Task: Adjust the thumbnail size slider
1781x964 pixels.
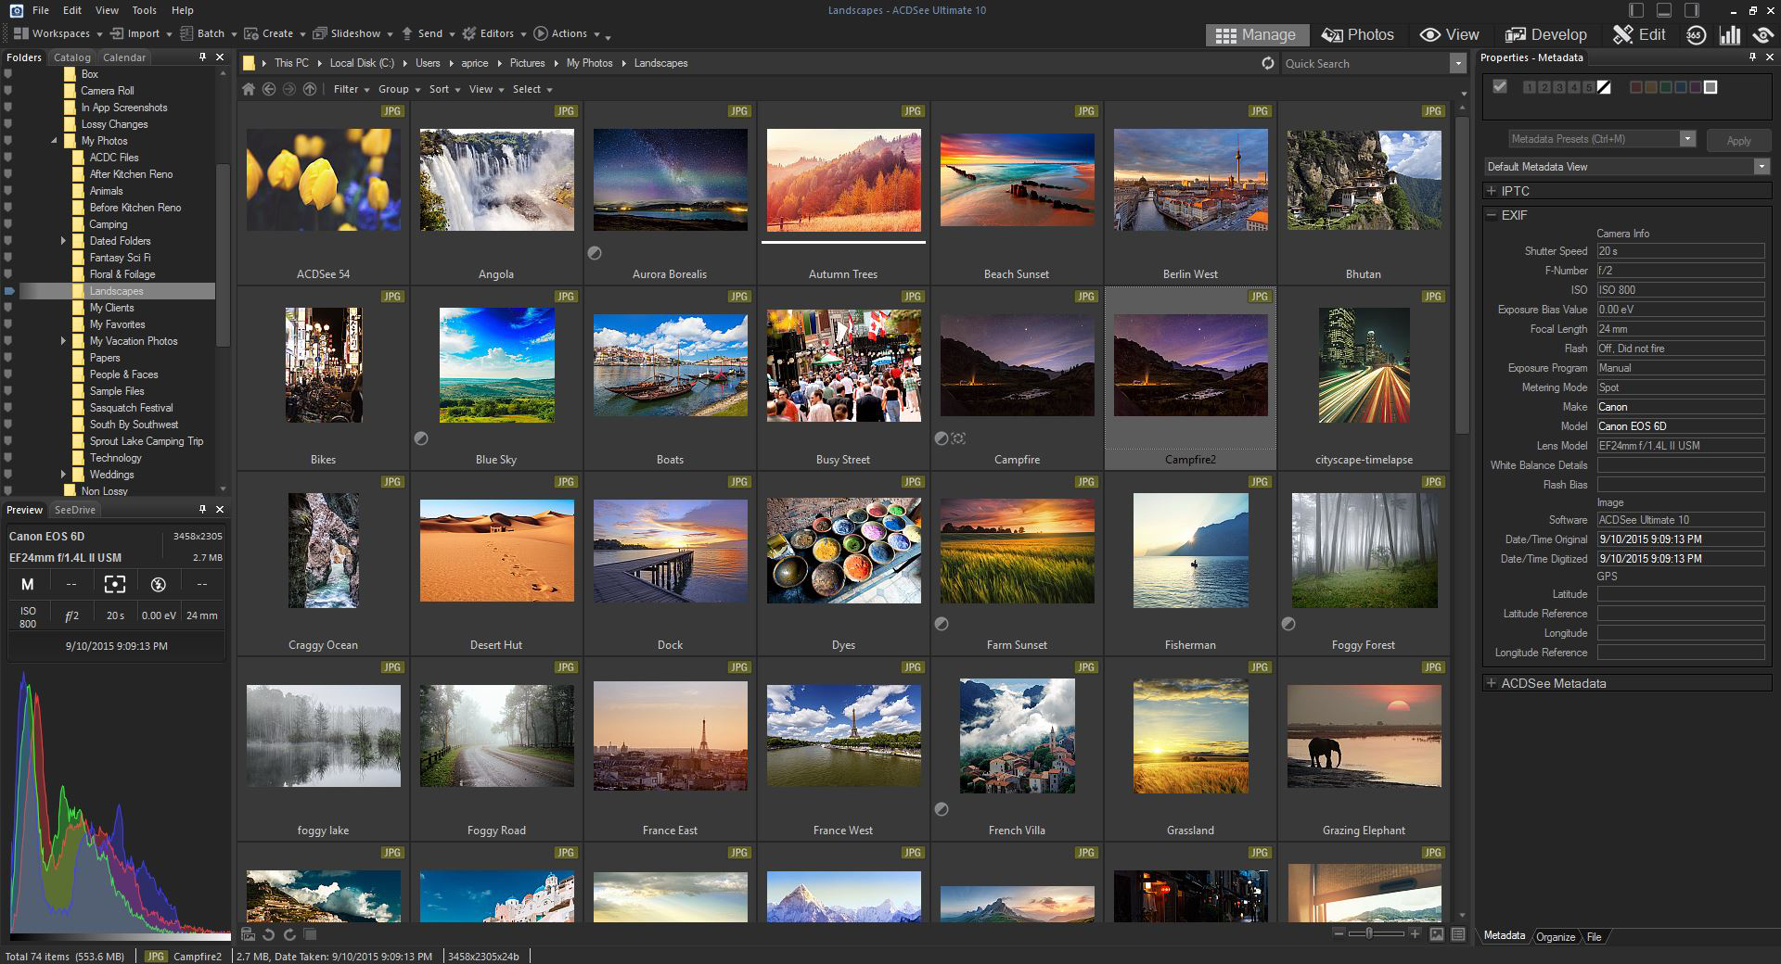Action: pos(1370,933)
